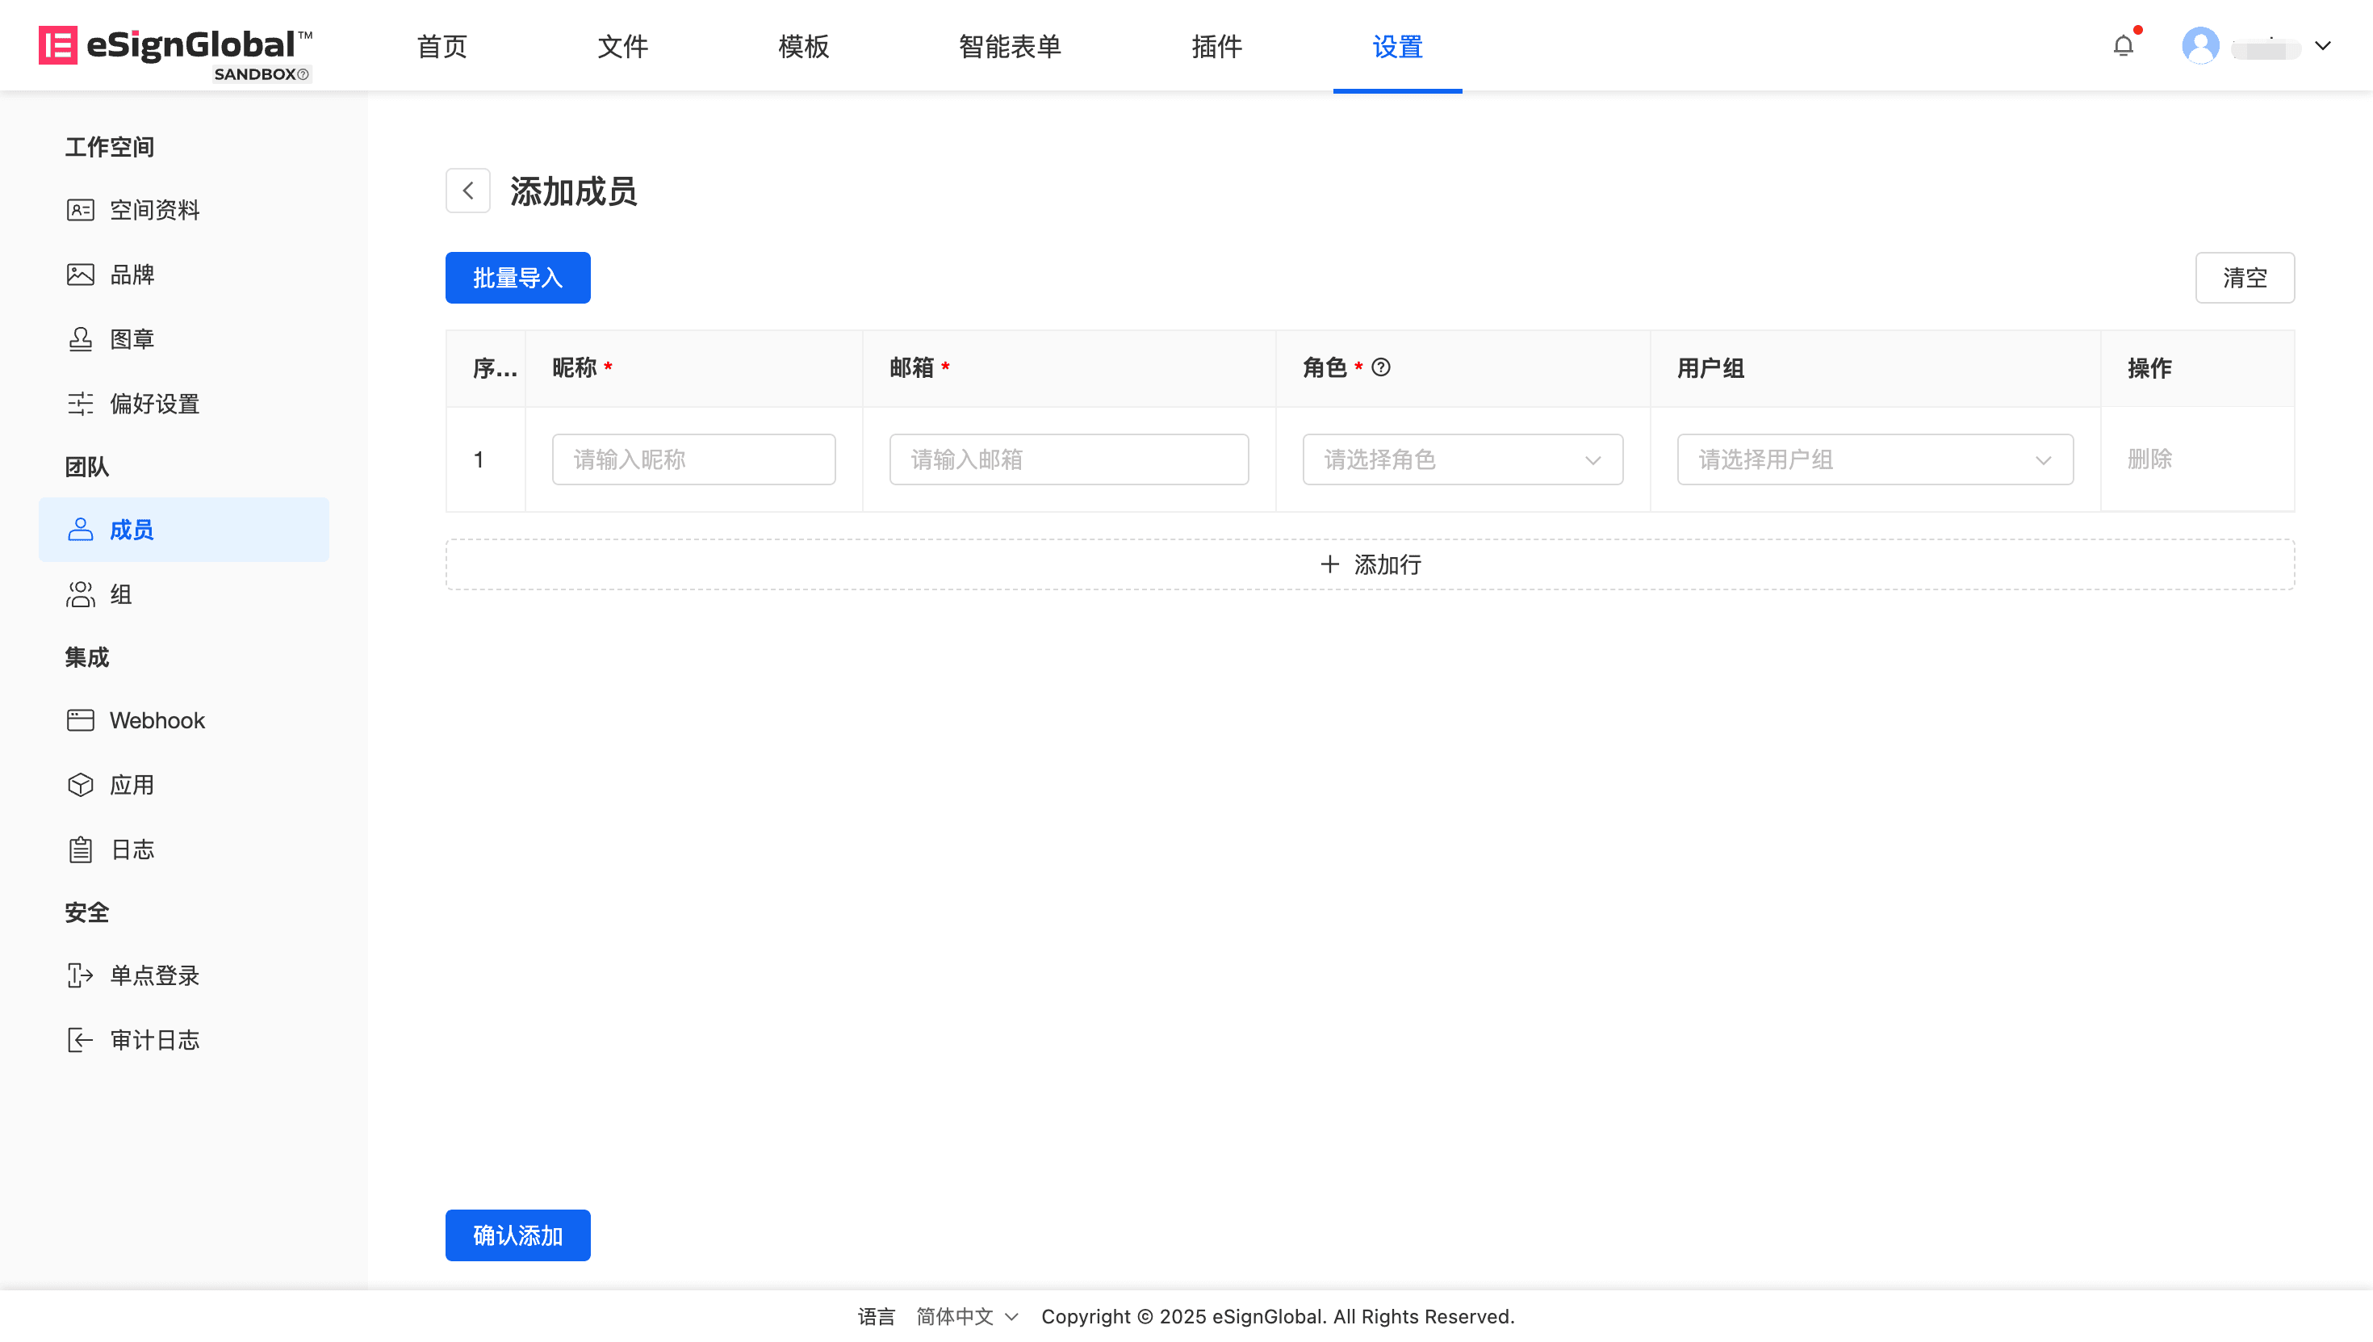Viewport: 2373px width, 1342px height.
Task: Click the SANDBOX info icon
Action: (303, 74)
